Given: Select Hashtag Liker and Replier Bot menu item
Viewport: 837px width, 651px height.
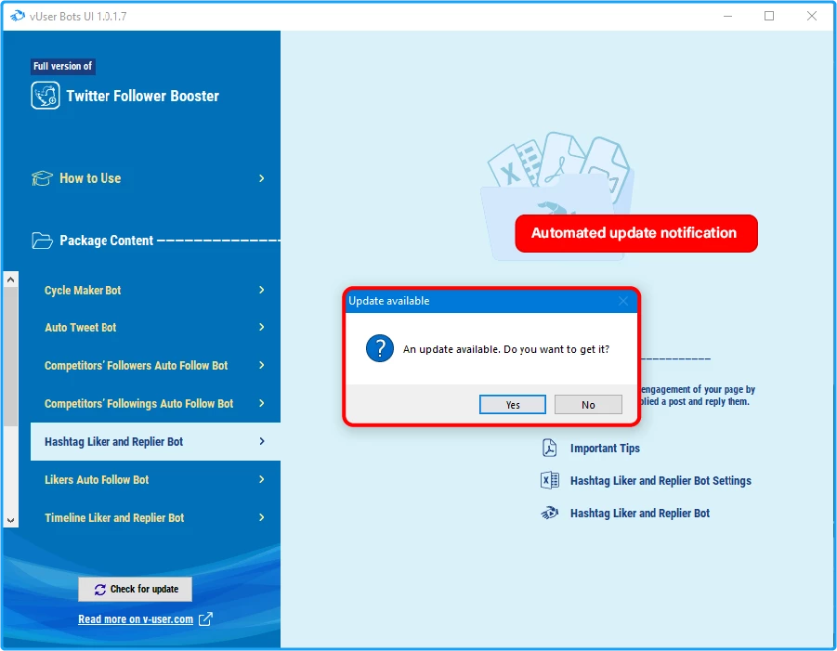Looking at the screenshot, I should pyautogui.click(x=155, y=441).
